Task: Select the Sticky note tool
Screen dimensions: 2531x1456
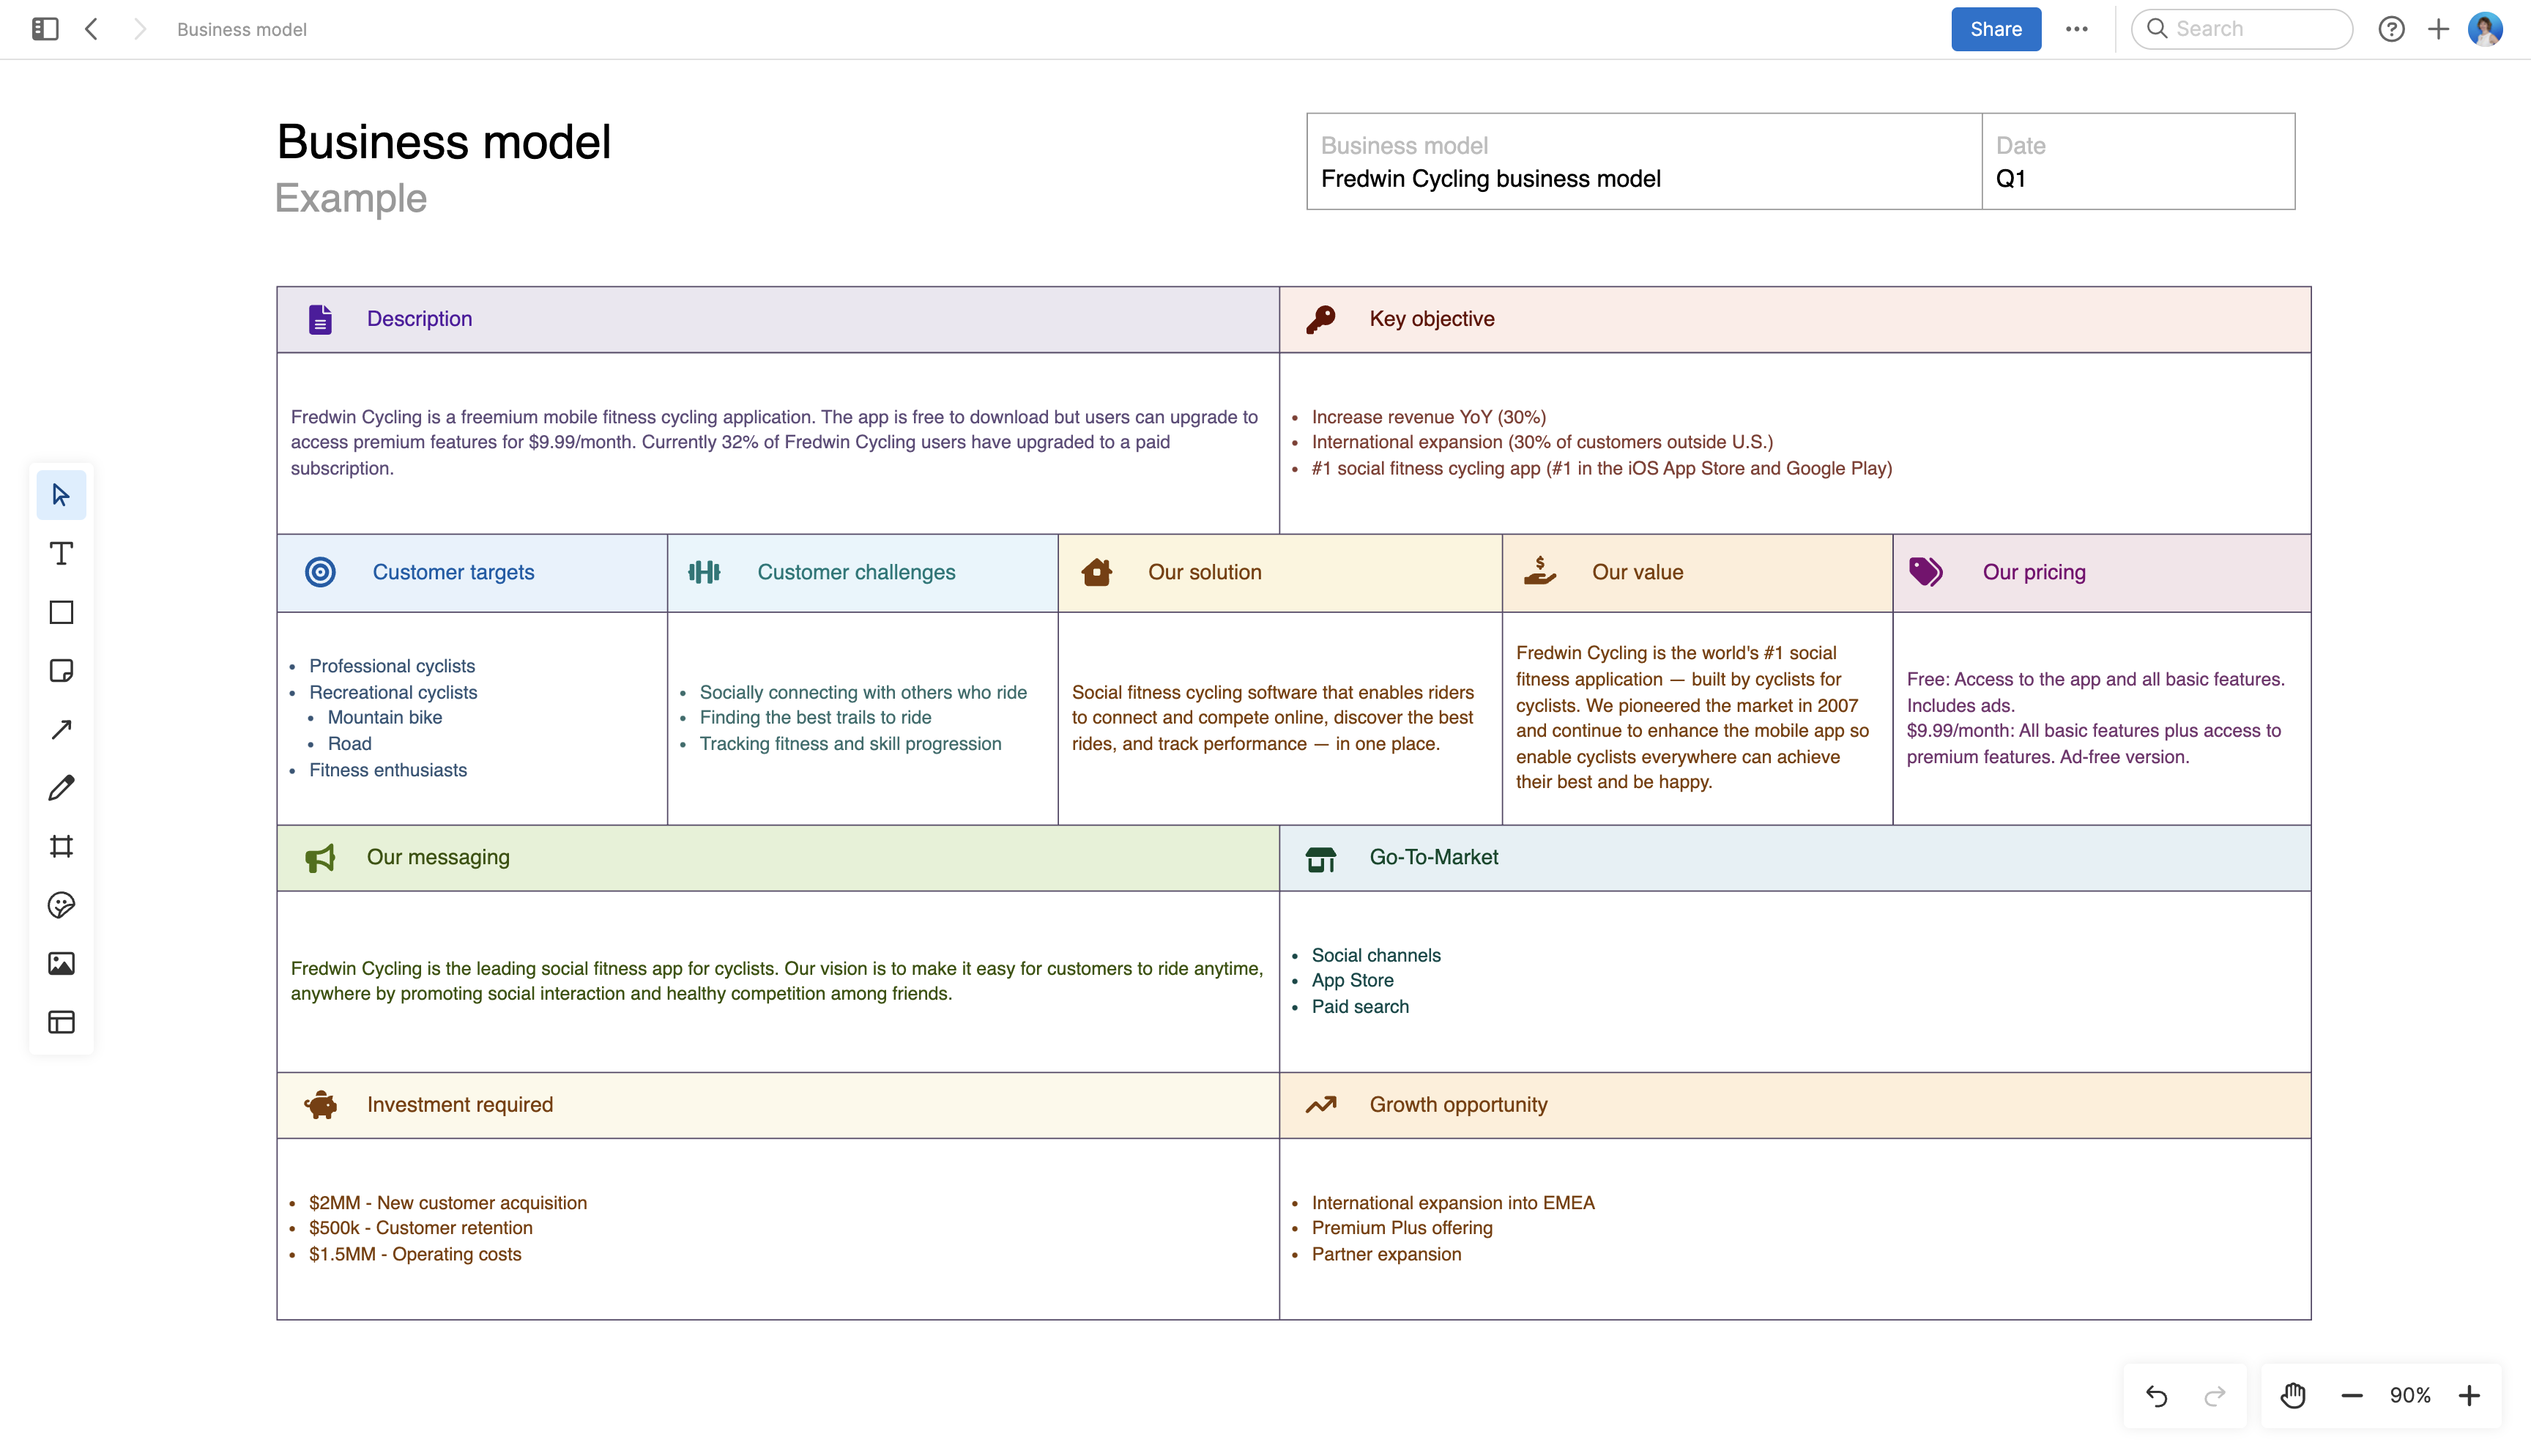Action: [61, 671]
